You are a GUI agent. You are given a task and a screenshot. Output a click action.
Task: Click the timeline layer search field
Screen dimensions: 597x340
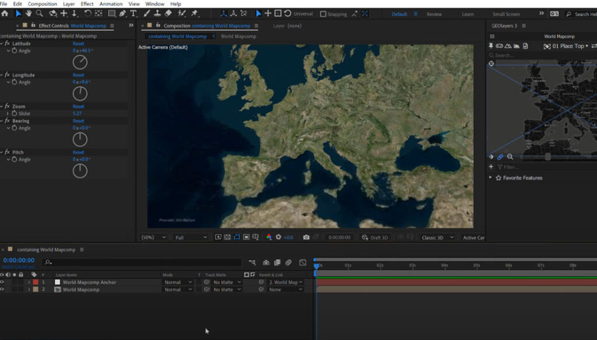pos(143,262)
